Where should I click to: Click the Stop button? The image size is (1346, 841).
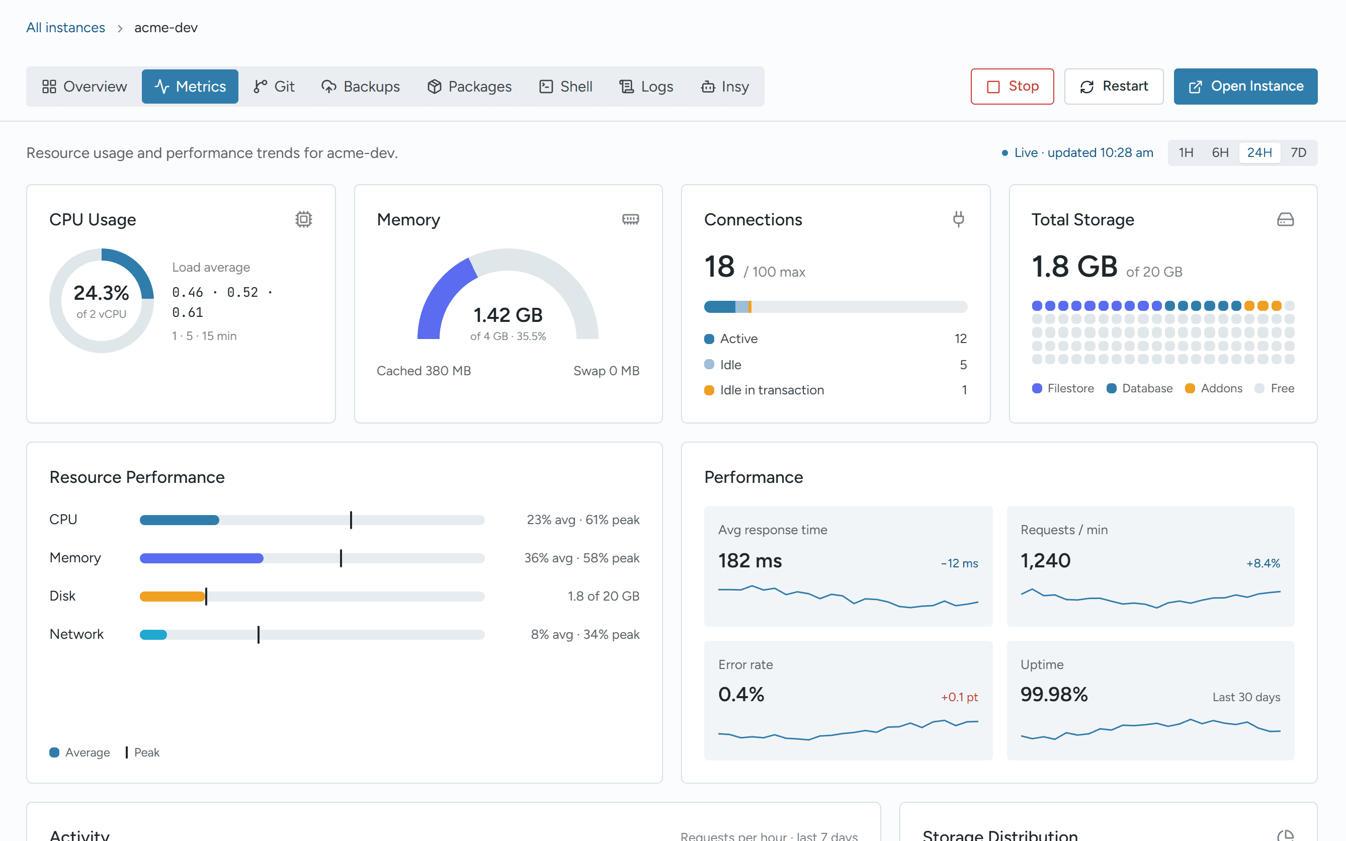(x=1013, y=86)
